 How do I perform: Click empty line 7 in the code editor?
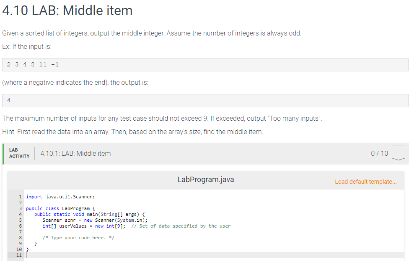click(214, 232)
